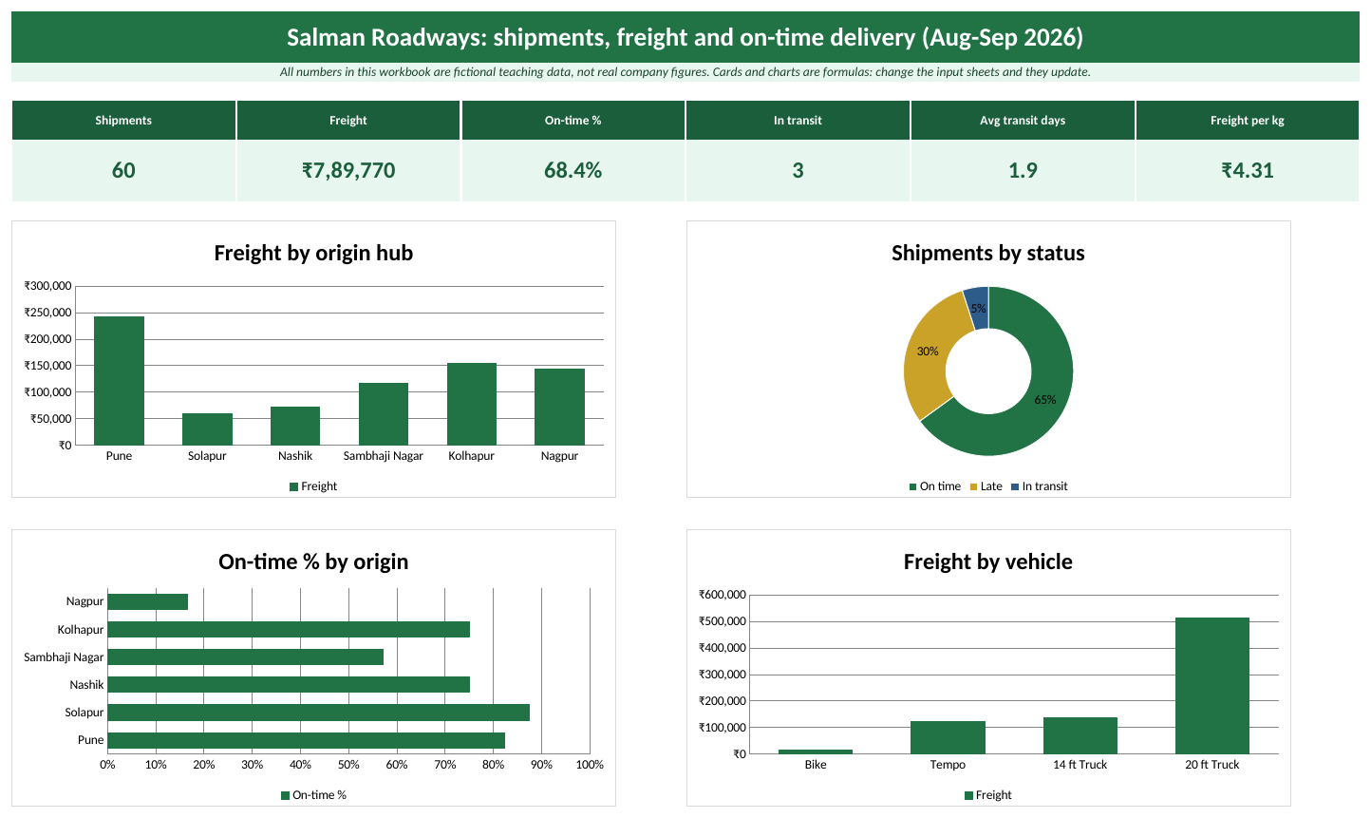The height and width of the screenshot is (818, 1371).
Task: Select the Freight per kg value ₹4.31
Action: [x=1248, y=170]
